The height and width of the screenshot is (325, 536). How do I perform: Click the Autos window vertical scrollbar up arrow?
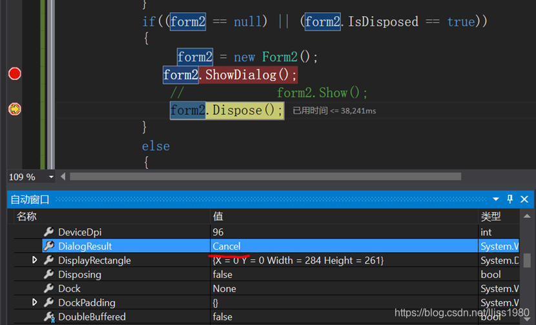click(x=527, y=216)
